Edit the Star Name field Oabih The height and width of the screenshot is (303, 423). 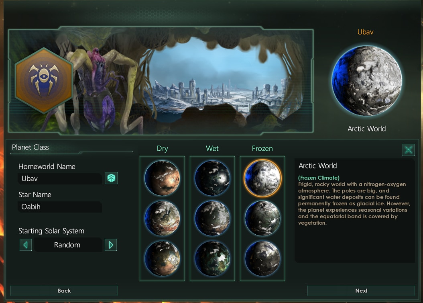(60, 207)
